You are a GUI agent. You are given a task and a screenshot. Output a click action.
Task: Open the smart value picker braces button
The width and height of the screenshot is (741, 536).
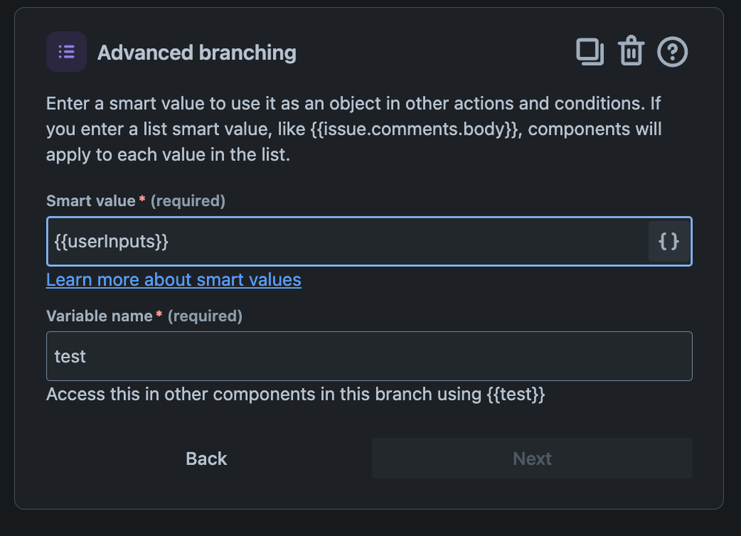668,241
